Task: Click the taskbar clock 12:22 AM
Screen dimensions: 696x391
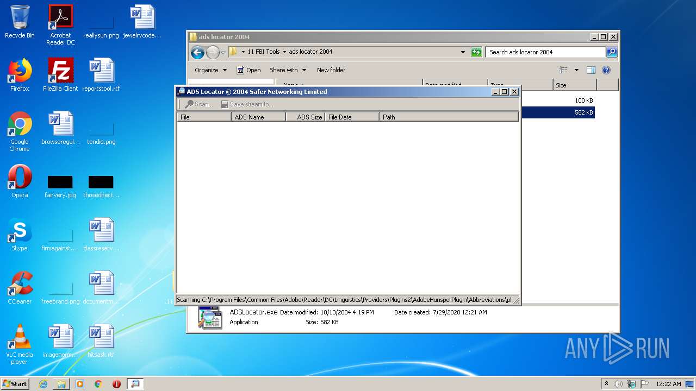Action: 668,384
